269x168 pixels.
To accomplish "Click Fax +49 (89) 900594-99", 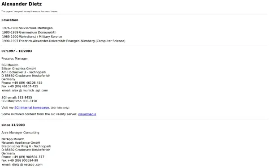I will 20,161.
